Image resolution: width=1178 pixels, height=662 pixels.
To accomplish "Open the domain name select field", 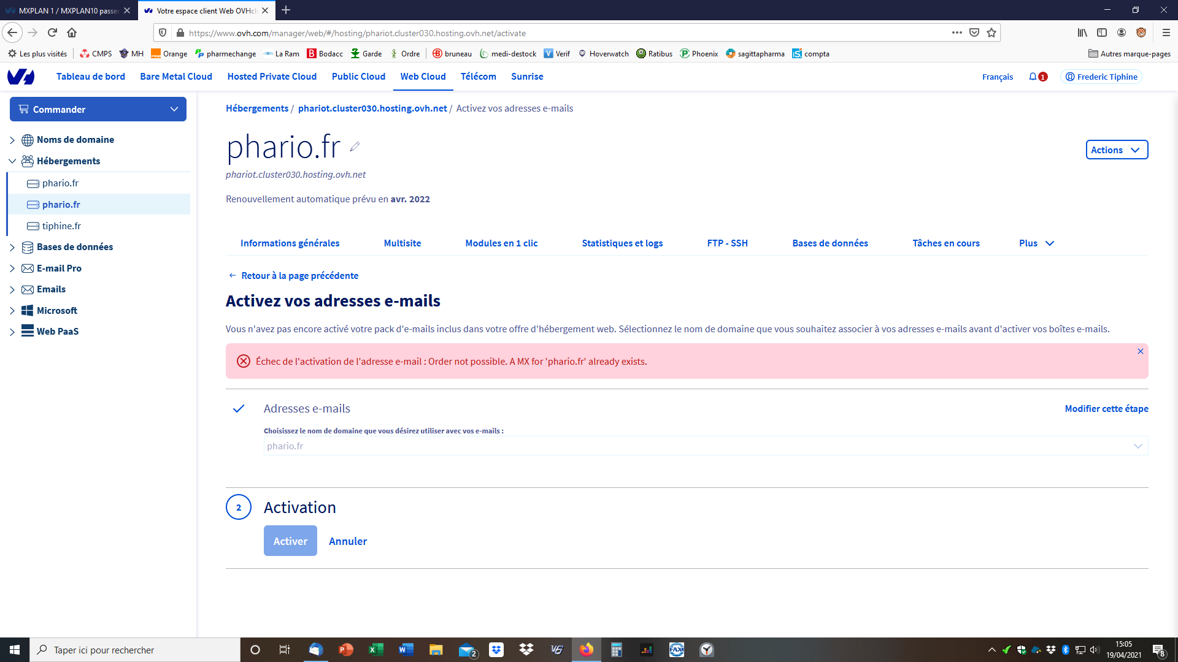I will 706,446.
